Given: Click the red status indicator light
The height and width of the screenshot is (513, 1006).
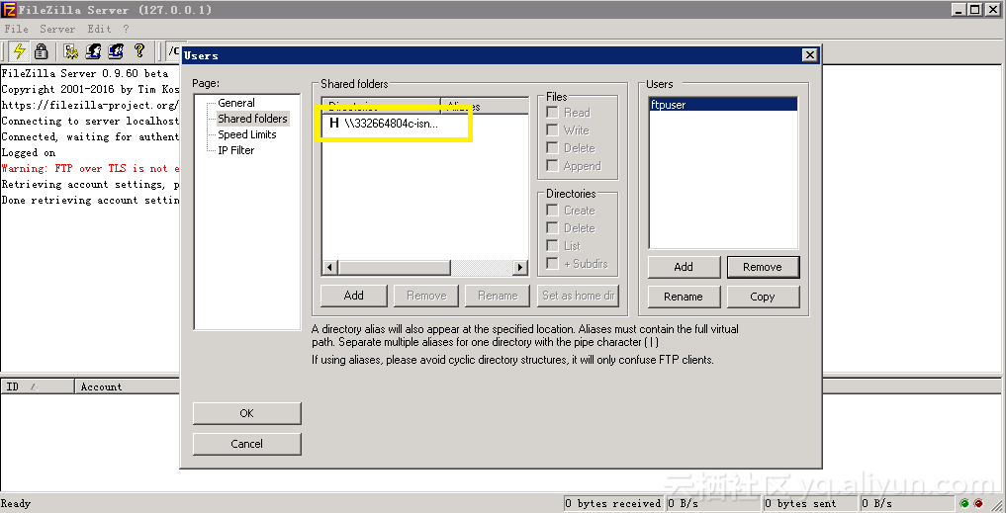Looking at the screenshot, I should tap(978, 503).
